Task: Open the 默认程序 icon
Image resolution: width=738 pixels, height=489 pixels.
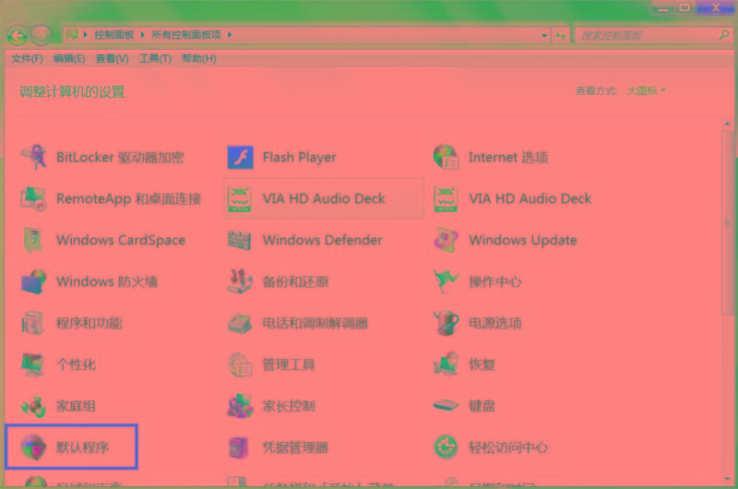Action: click(x=33, y=447)
